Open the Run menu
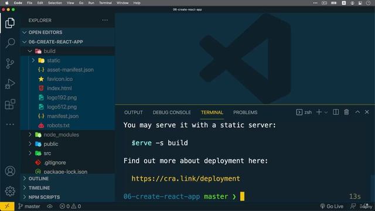The height and width of the screenshot is (211, 375). (x=91, y=3)
